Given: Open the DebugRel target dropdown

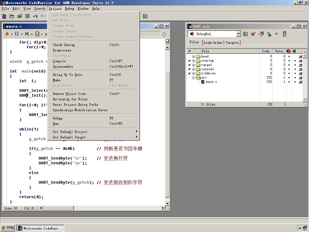Looking at the screenshot, I should [238, 34].
